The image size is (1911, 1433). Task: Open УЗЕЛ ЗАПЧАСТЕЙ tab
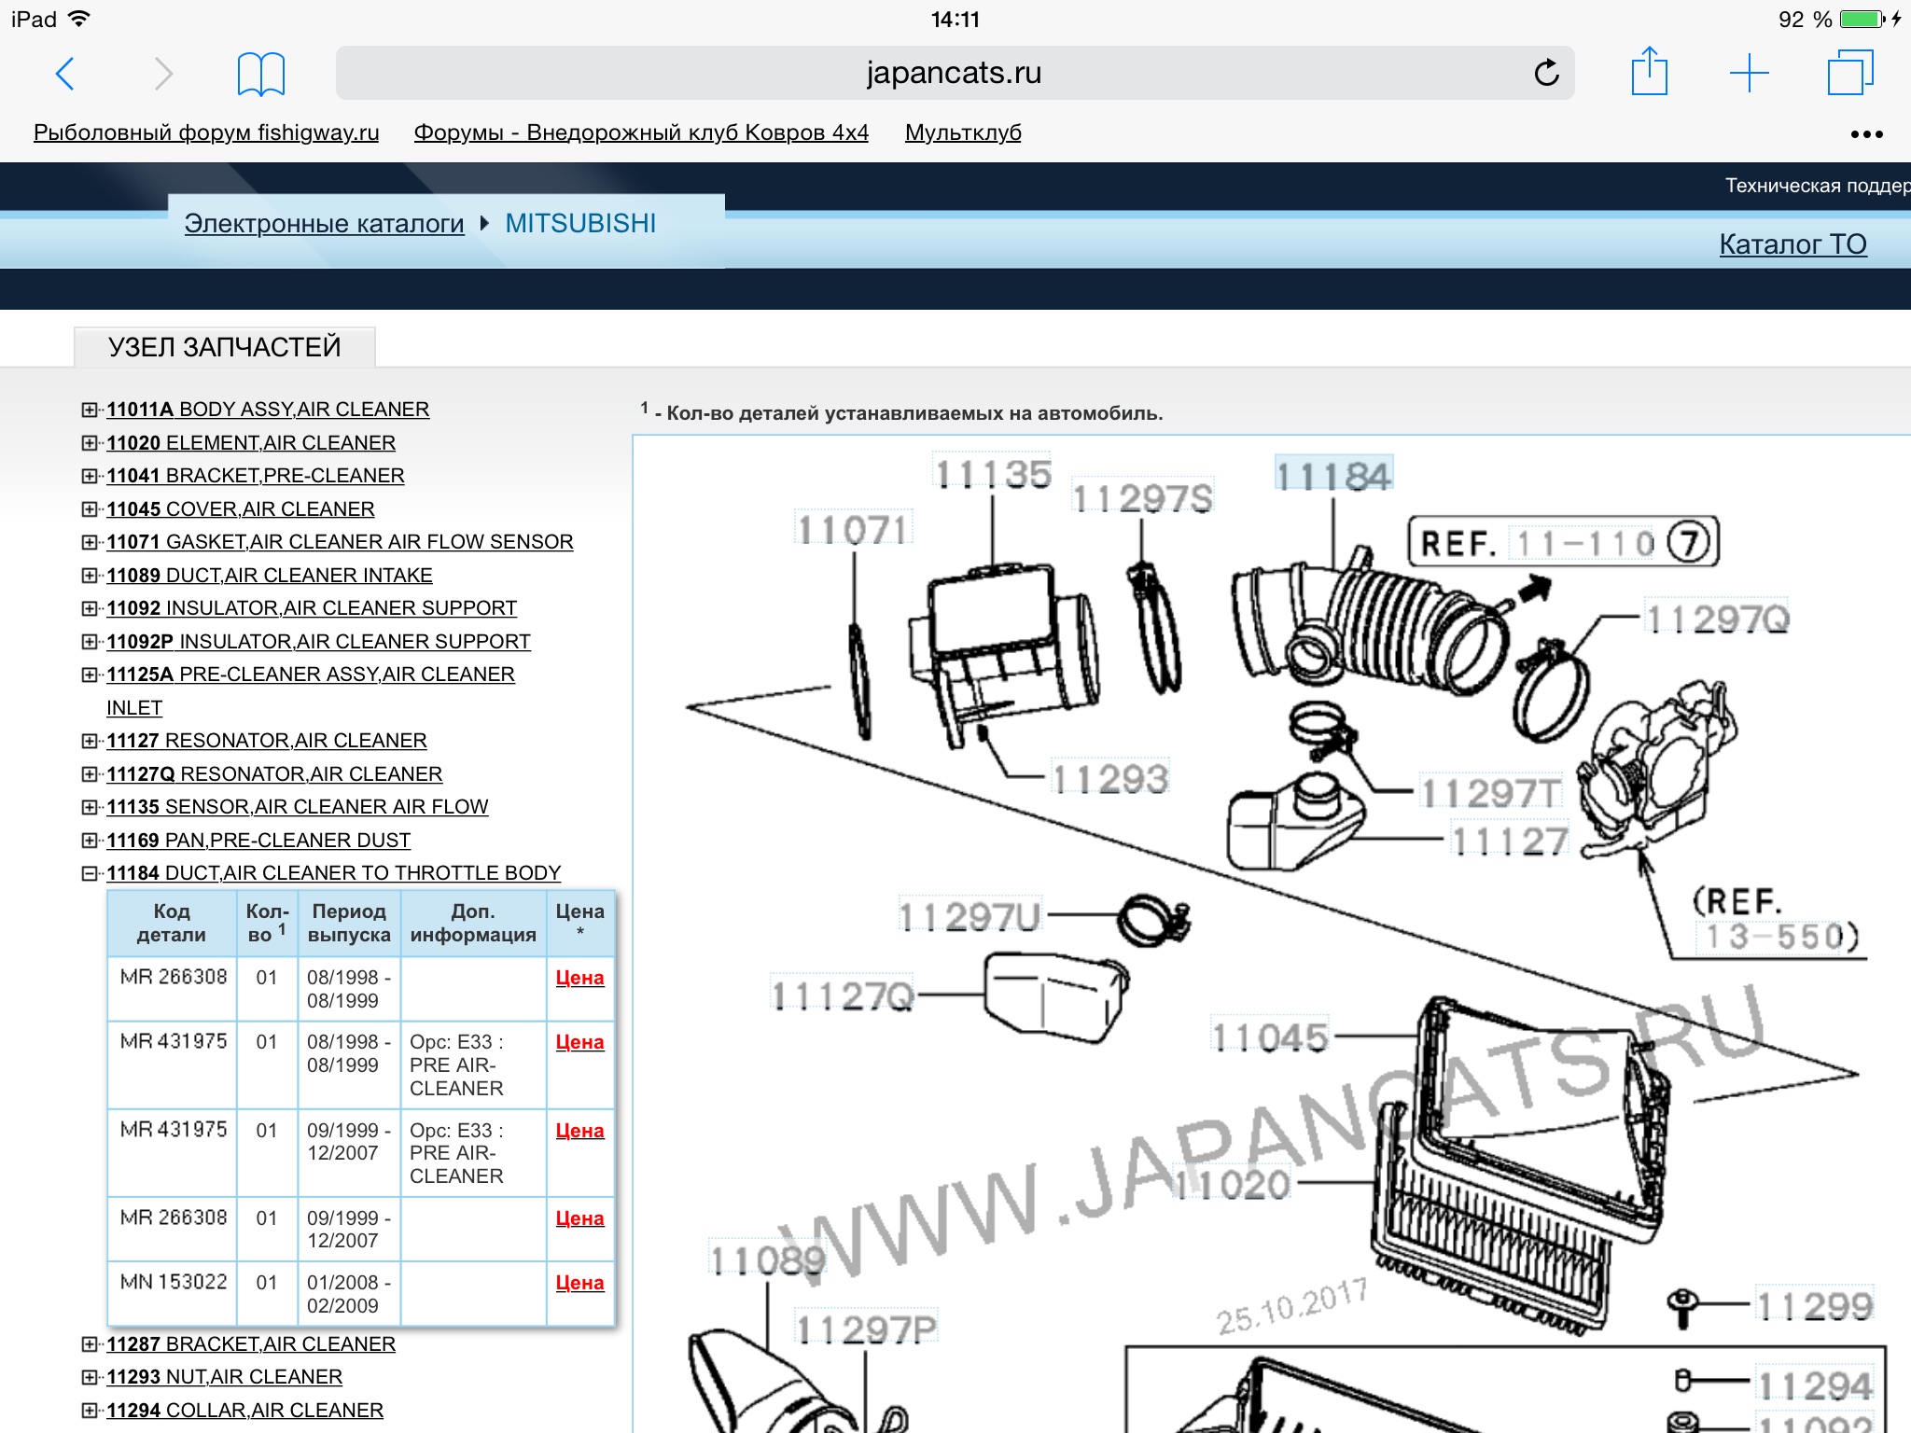[x=225, y=347]
